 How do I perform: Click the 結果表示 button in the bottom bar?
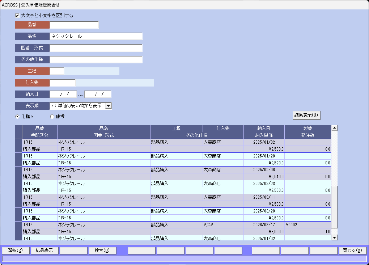(44, 251)
